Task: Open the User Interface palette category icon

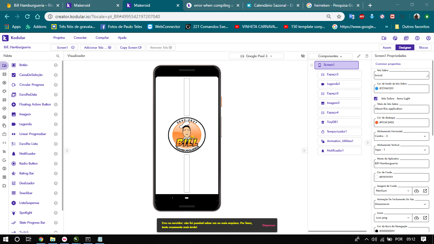Action: coord(4,65)
